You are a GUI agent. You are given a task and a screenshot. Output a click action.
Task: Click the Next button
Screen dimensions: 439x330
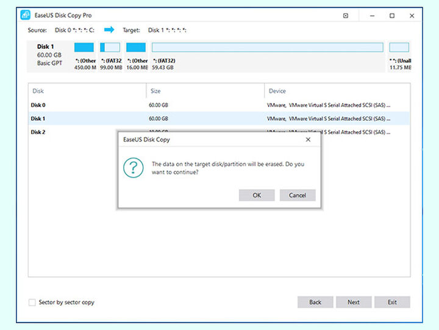tap(354, 302)
